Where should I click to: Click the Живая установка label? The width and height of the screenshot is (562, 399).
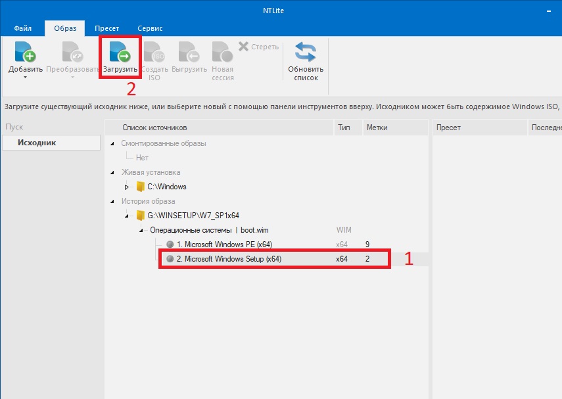click(x=151, y=172)
